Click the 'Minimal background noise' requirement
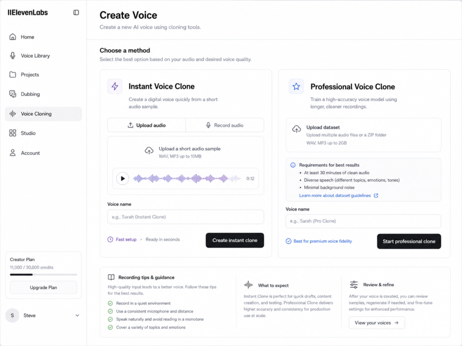 click(x=329, y=187)
